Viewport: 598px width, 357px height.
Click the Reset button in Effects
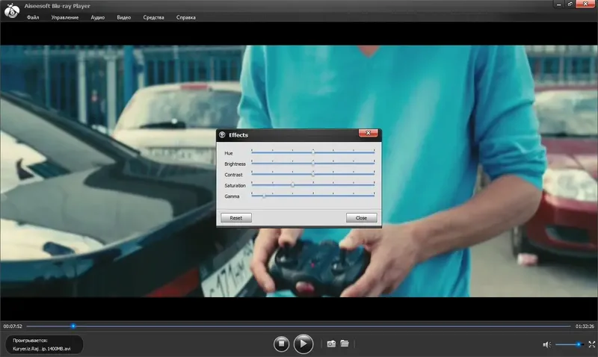(x=236, y=218)
